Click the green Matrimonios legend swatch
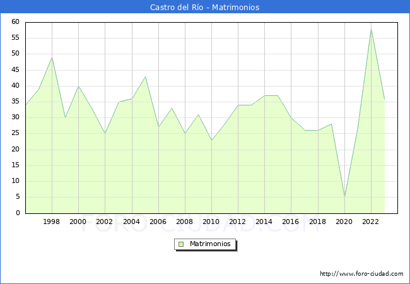Image resolution: width=410 pixels, height=284 pixels. coord(181,244)
